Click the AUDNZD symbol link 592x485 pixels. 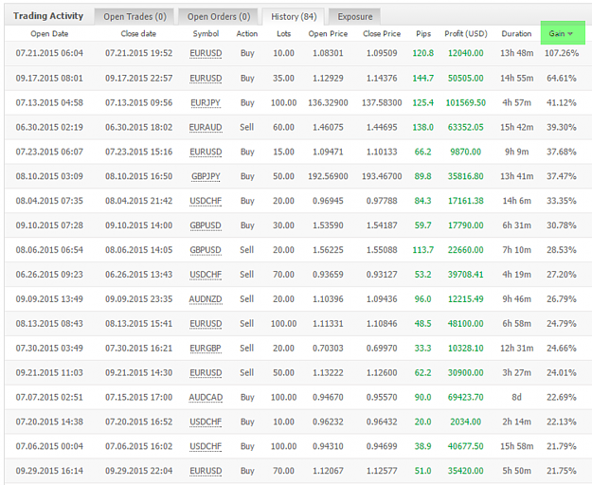coord(206,299)
